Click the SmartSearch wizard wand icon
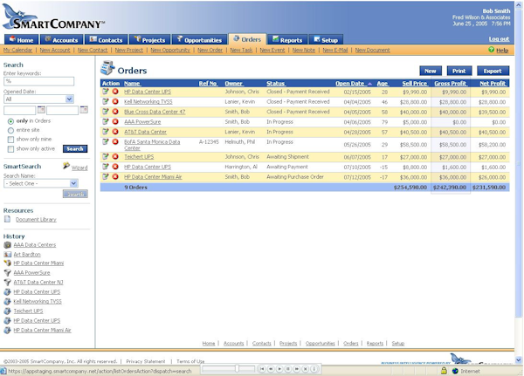The height and width of the screenshot is (376, 524). point(66,166)
